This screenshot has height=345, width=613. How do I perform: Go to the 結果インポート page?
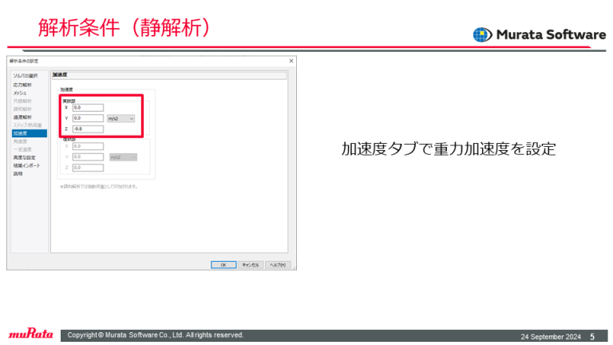pyautogui.click(x=26, y=165)
